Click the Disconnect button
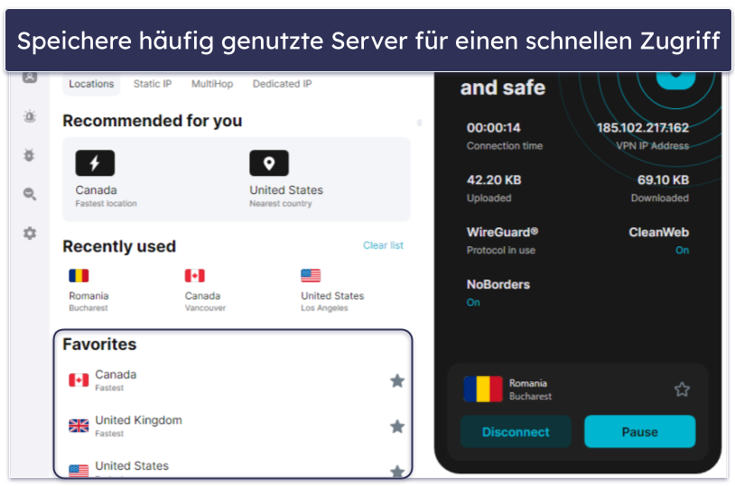Image resolution: width=735 pixels, height=486 pixels. click(516, 432)
